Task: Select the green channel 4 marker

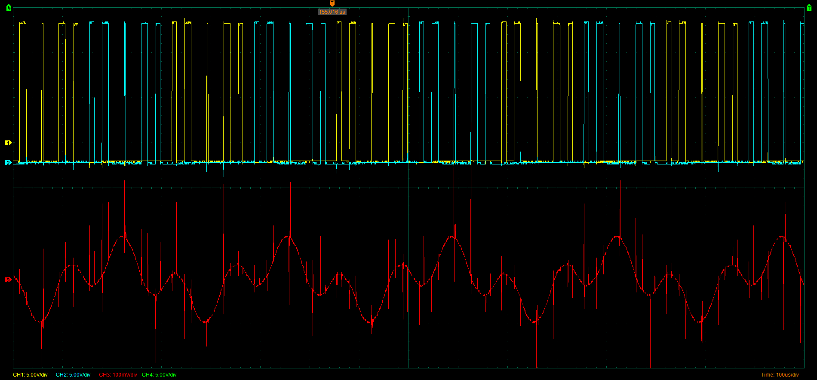Action: click(9, 8)
